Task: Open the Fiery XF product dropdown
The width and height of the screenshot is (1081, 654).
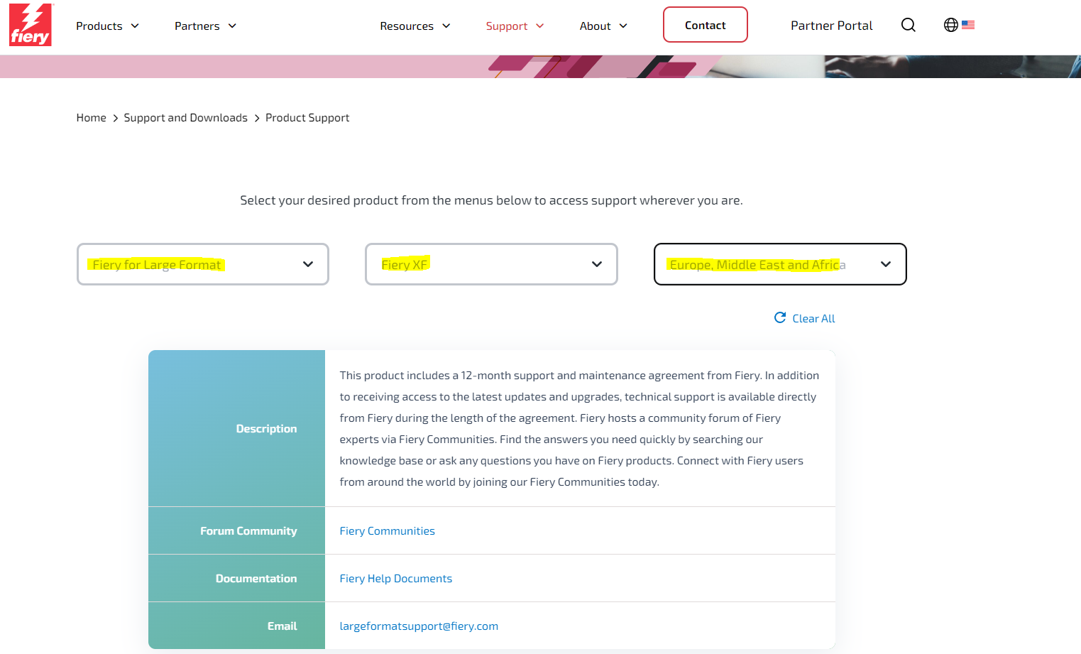Action: coord(490,264)
